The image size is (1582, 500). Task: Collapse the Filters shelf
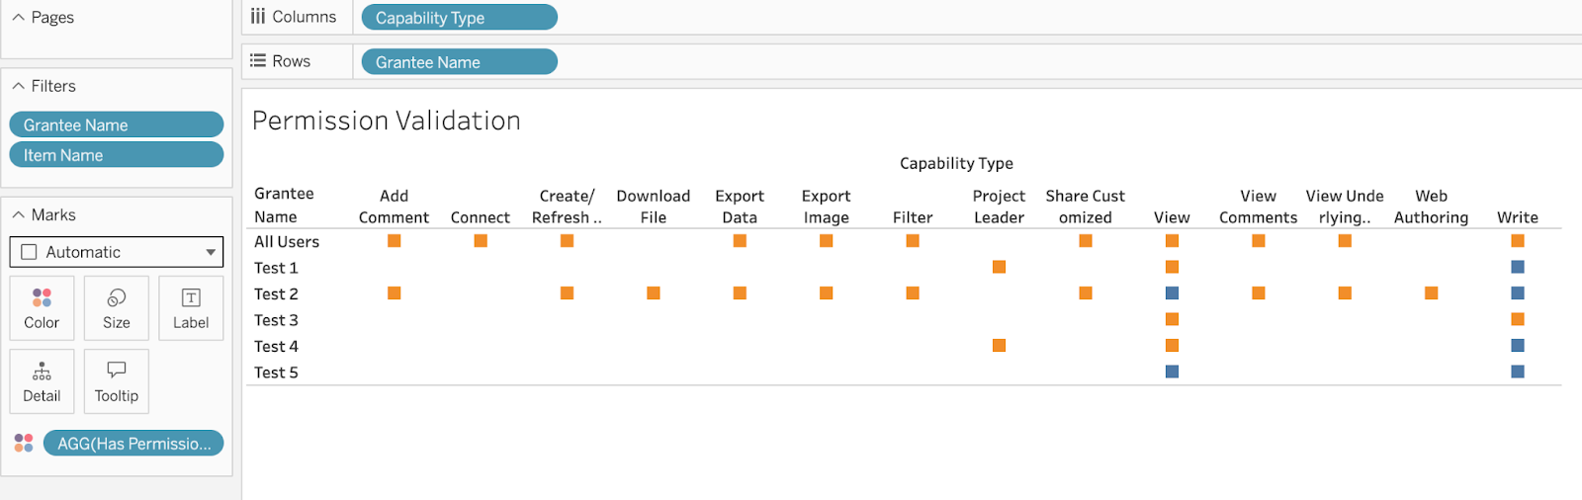19,86
